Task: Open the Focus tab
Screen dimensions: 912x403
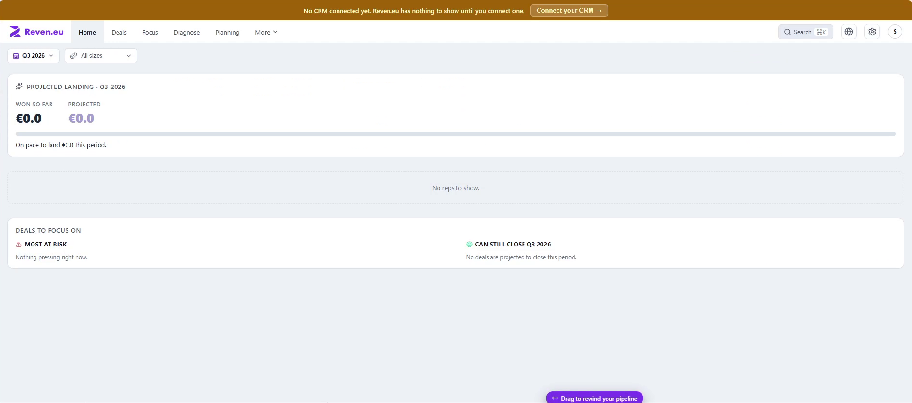Action: tap(150, 32)
